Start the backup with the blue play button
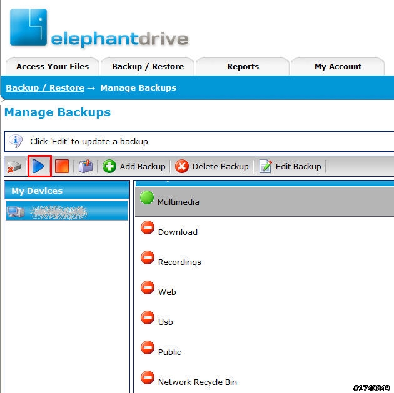Viewport: 394px width, 393px height. [x=38, y=166]
